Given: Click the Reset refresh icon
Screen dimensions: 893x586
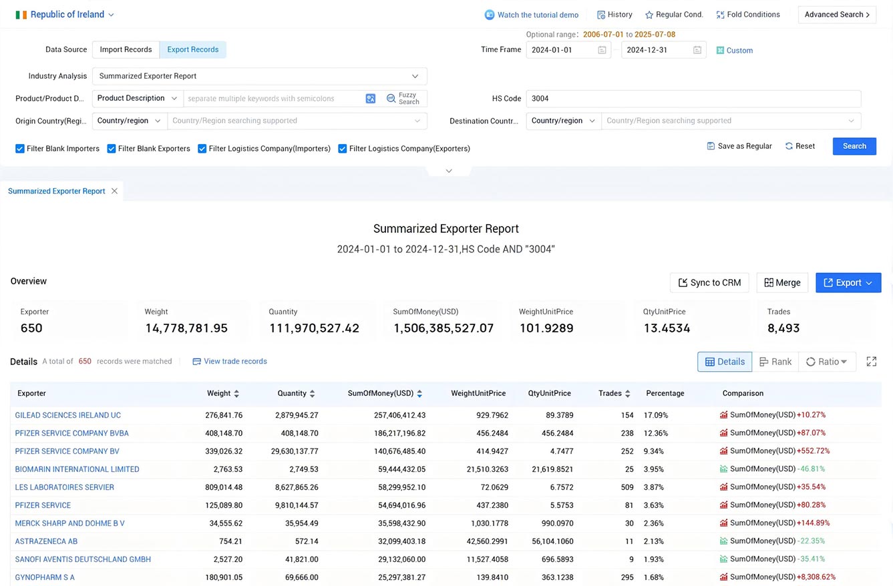Looking at the screenshot, I should tap(789, 146).
